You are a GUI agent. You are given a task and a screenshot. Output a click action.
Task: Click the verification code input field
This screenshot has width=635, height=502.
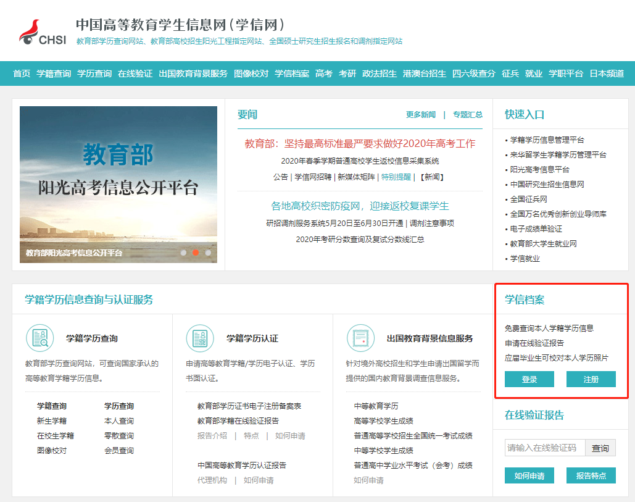[x=546, y=447]
